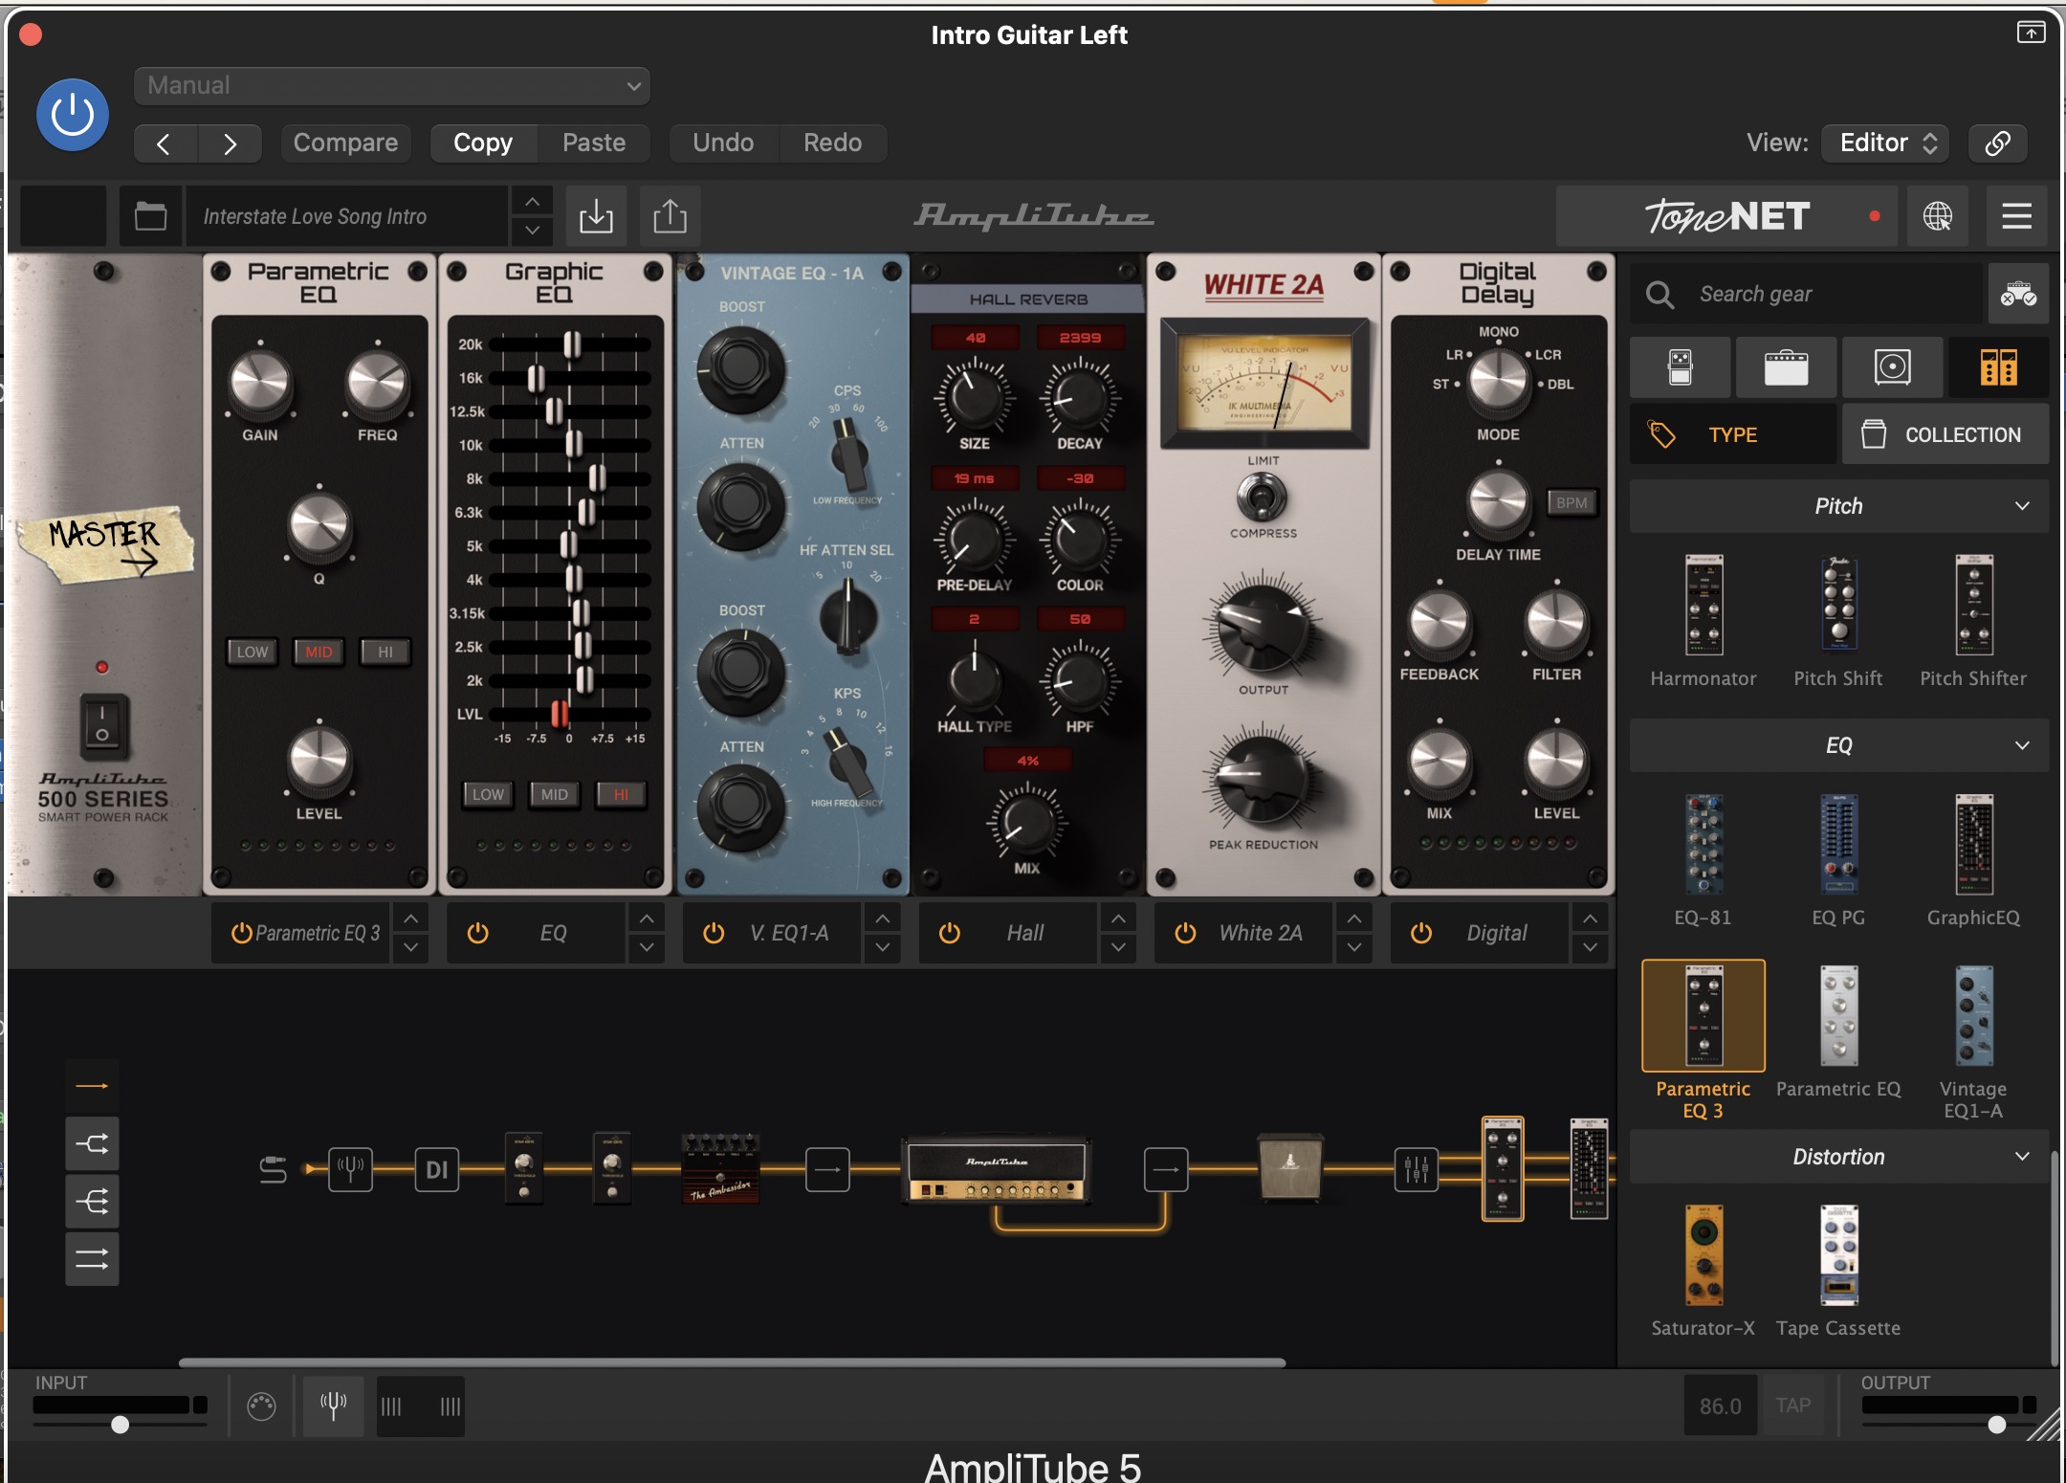Viewport: 2066px width, 1483px height.
Task: Toggle EQ slot power button
Action: pyautogui.click(x=477, y=933)
